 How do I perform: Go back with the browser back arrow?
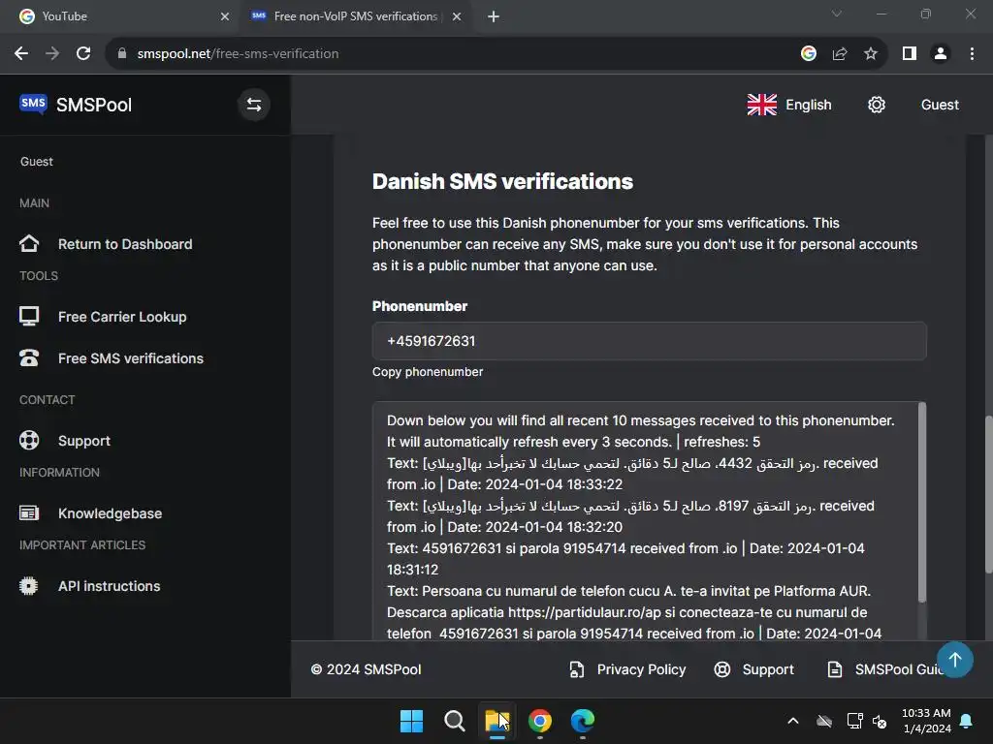point(21,54)
